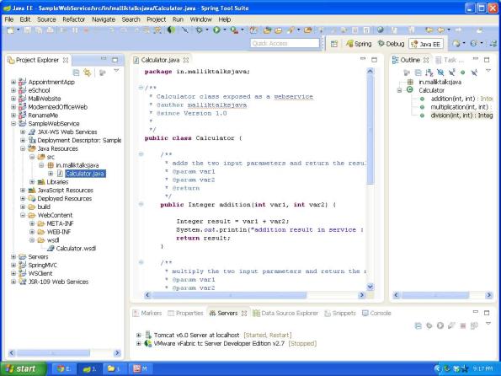Toggle Hide Non-Public Members green dot in Outline
501x376 pixels.
462,73
